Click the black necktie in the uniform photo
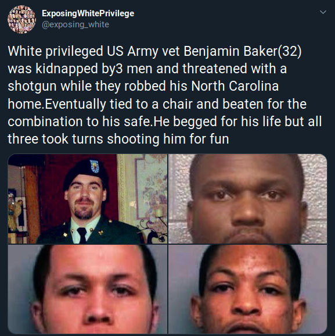Image resolution: width=335 pixels, height=336 pixels. click(x=81, y=235)
